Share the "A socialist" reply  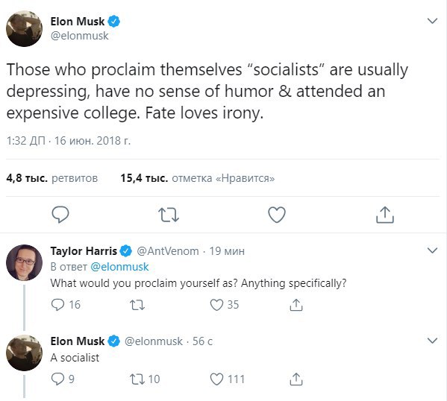tap(296, 379)
